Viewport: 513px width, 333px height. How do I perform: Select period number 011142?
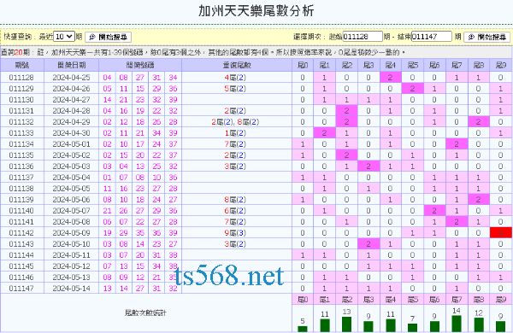click(21, 233)
